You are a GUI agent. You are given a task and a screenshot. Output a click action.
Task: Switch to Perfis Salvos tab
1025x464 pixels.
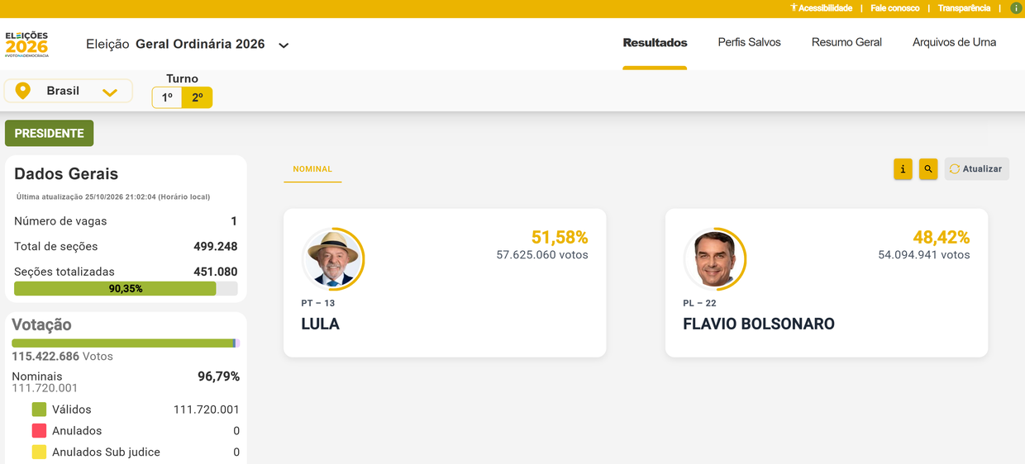(x=749, y=42)
